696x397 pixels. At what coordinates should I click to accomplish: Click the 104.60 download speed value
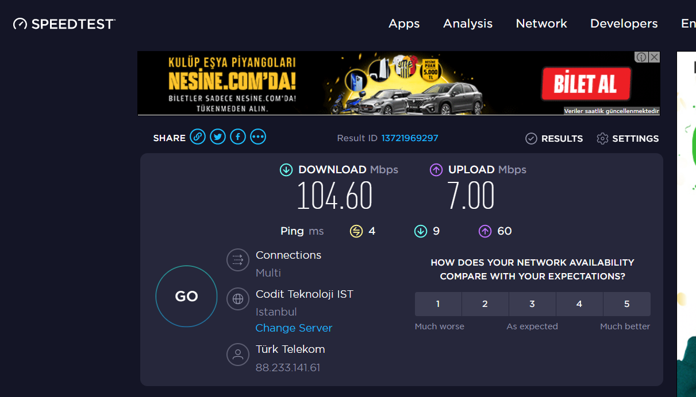(334, 195)
